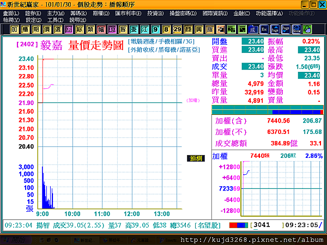Click the 櫃 toolbar button

(x=25, y=29)
